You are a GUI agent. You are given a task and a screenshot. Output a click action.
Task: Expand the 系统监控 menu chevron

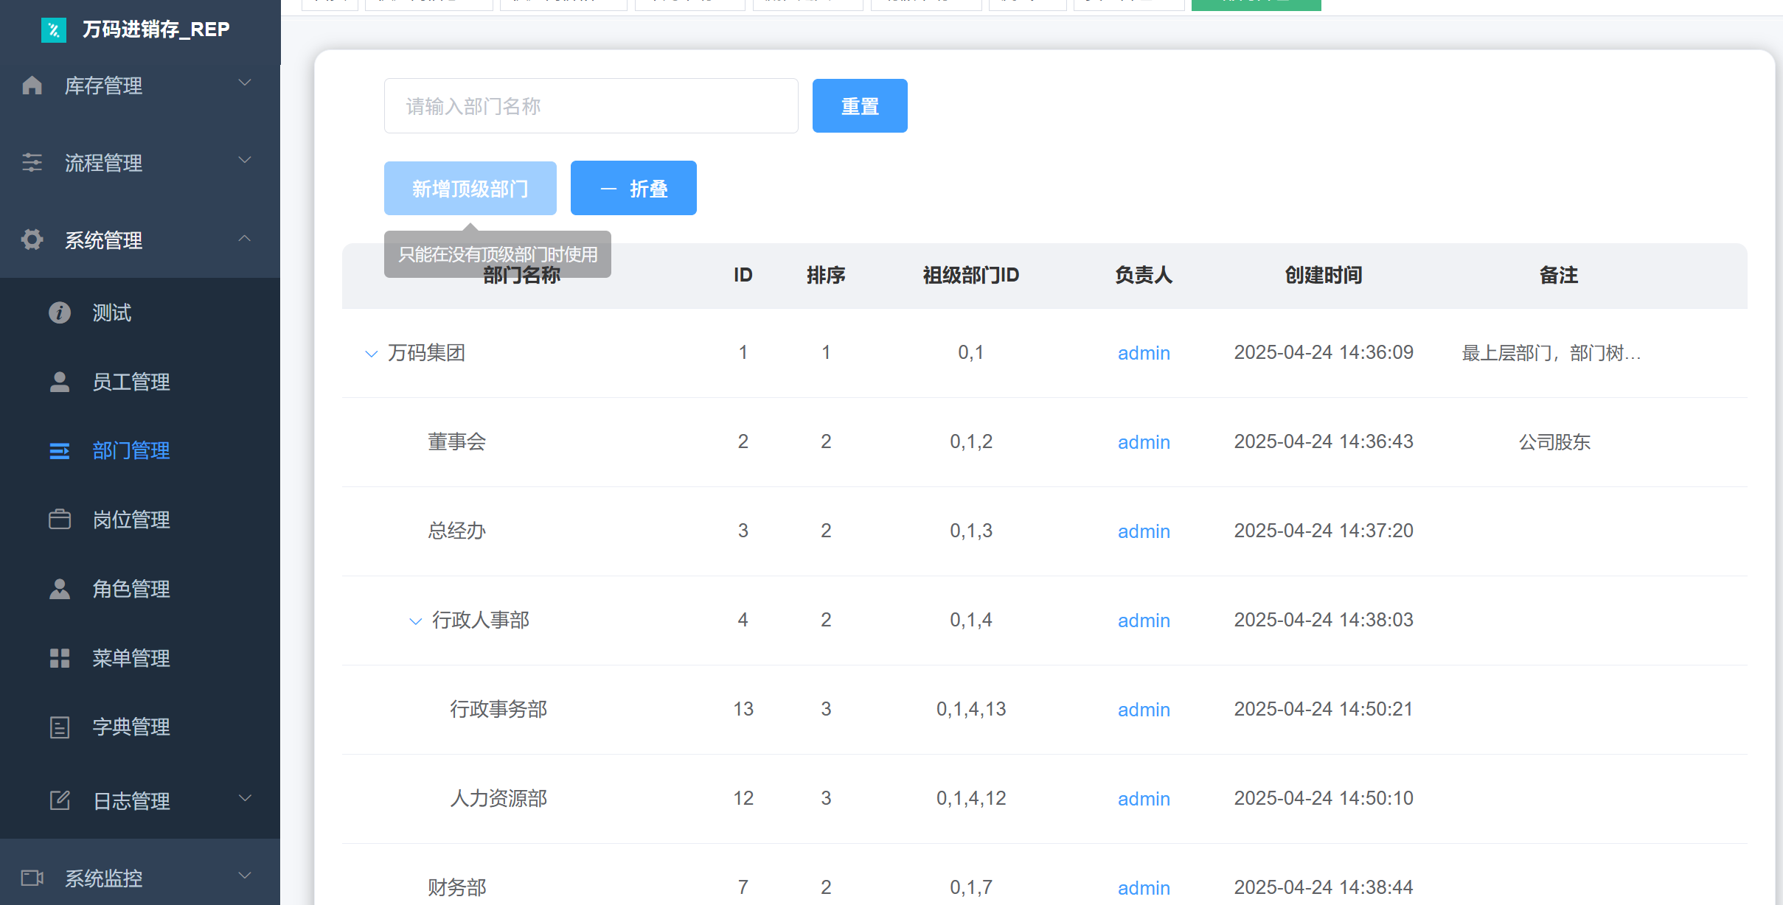click(x=245, y=875)
